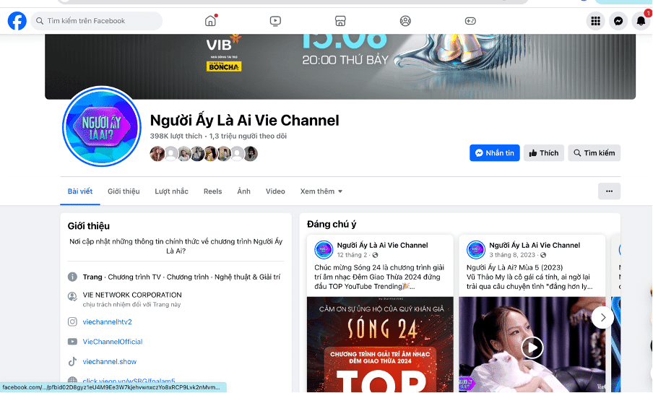Click the Nhắn tin message button
The width and height of the screenshot is (653, 393).
[x=495, y=153]
